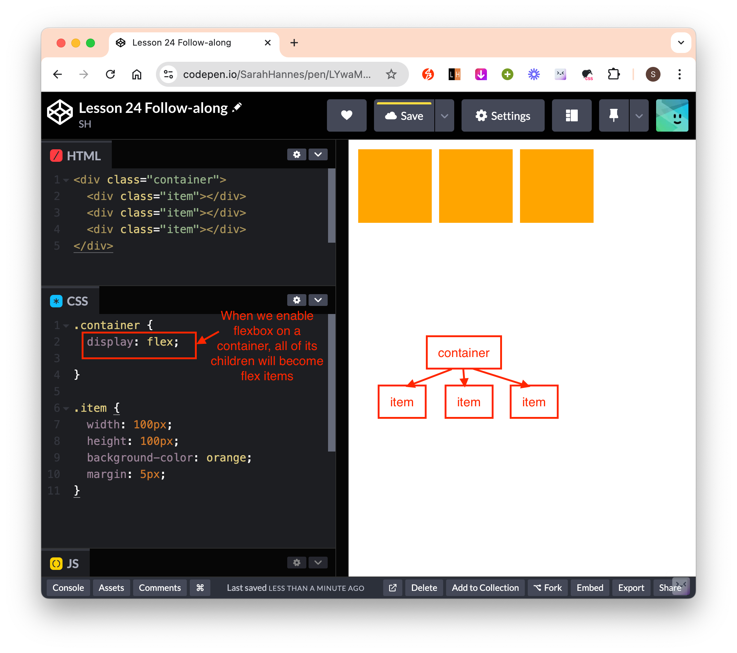This screenshot has height=653, width=737.
Task: Open CSS editor settings gear
Action: pyautogui.click(x=296, y=300)
